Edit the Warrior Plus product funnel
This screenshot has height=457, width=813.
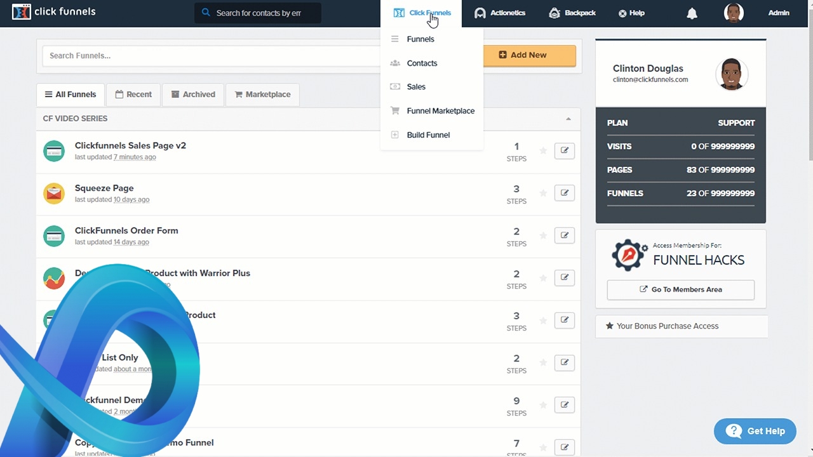(x=565, y=278)
